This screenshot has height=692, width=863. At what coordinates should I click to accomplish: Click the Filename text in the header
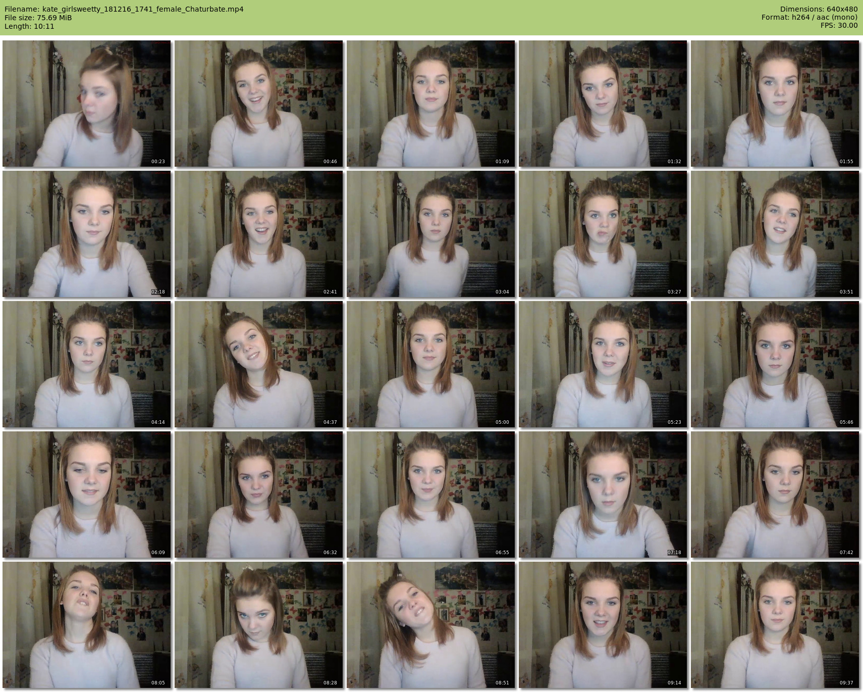[124, 9]
